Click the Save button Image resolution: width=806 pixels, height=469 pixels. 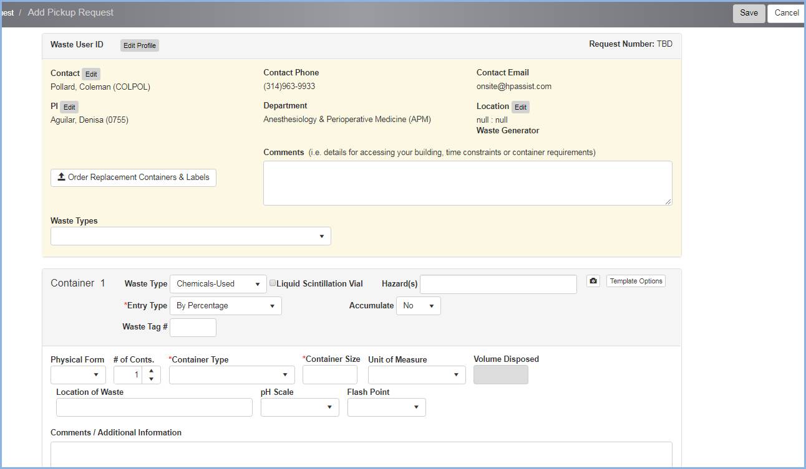[x=749, y=13]
